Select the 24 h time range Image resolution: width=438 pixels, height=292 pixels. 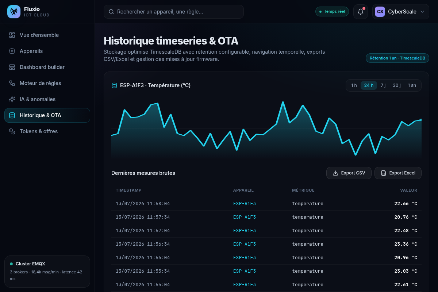point(369,85)
